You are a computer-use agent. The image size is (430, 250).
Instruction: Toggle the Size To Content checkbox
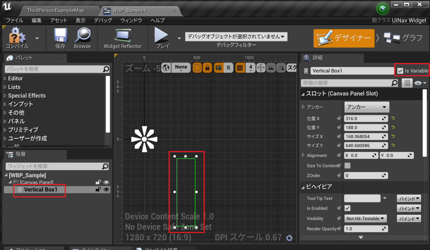click(347, 166)
